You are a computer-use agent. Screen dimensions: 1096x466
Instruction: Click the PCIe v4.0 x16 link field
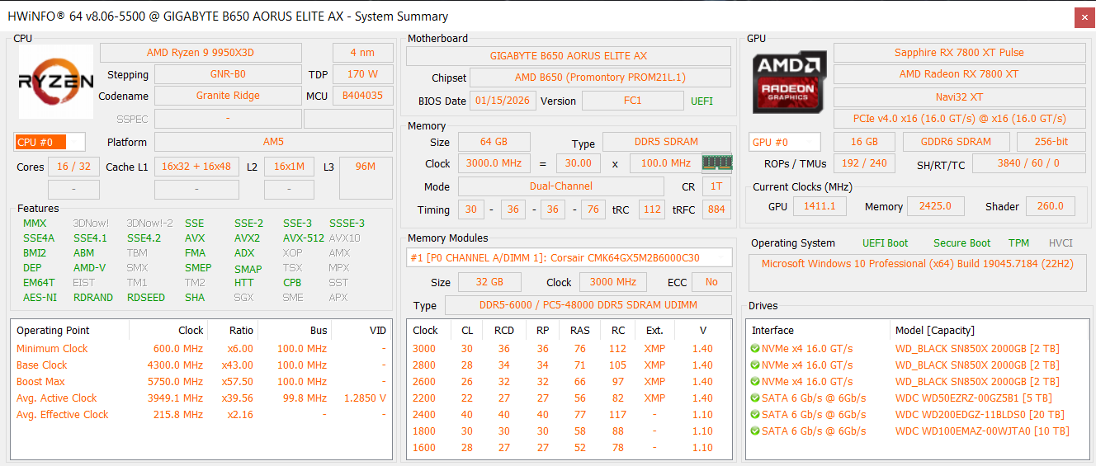(959, 118)
